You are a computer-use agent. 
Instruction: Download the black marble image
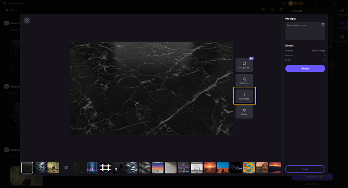click(x=244, y=96)
